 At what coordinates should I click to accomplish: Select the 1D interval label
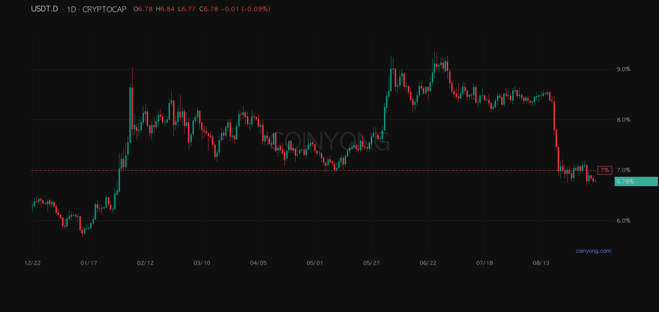pyautogui.click(x=71, y=9)
